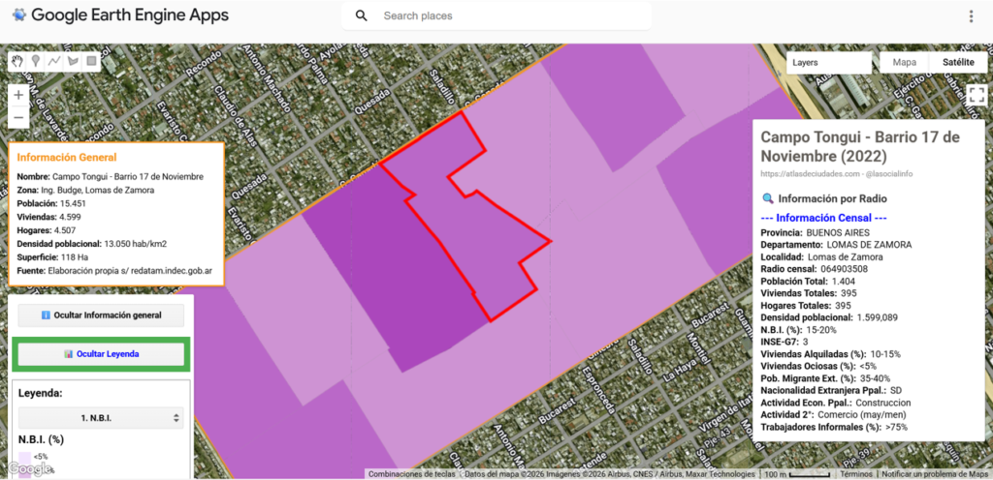
Task: Toggle the Ocultar Leyenda button
Action: point(102,354)
